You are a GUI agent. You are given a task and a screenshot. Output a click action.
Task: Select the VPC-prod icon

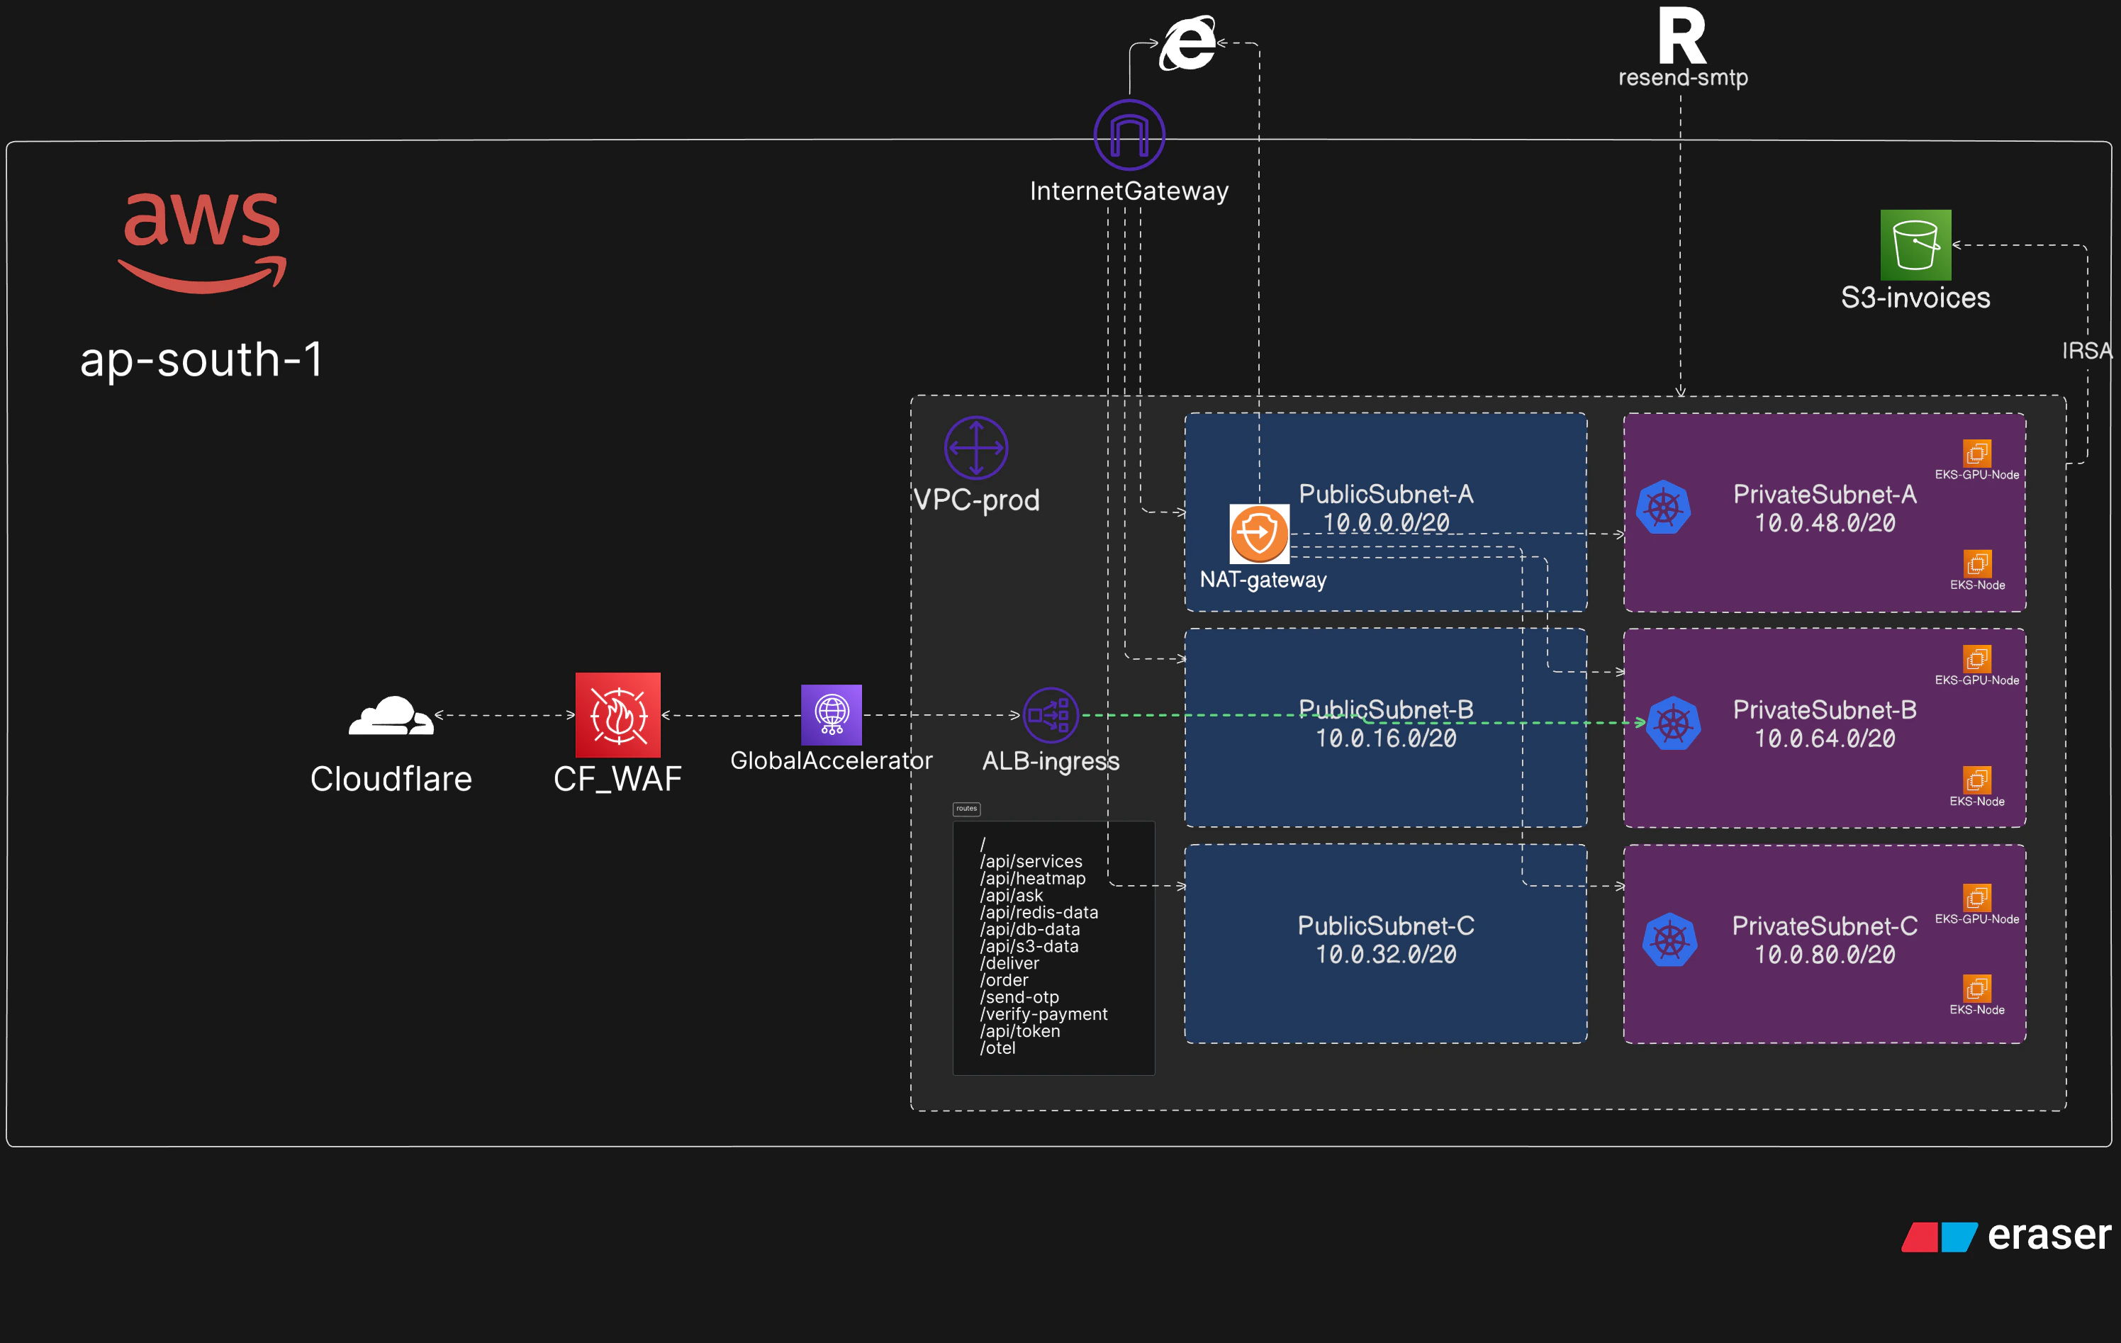tap(975, 447)
